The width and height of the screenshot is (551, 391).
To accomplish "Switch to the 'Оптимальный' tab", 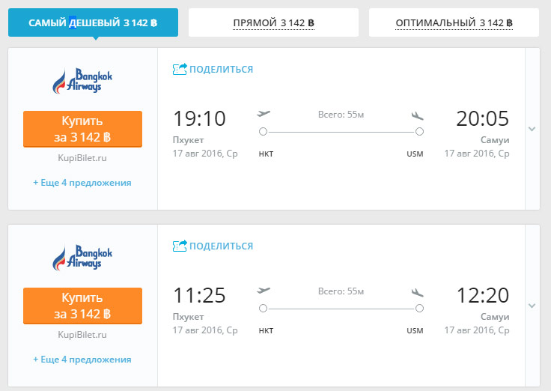I will point(454,23).
